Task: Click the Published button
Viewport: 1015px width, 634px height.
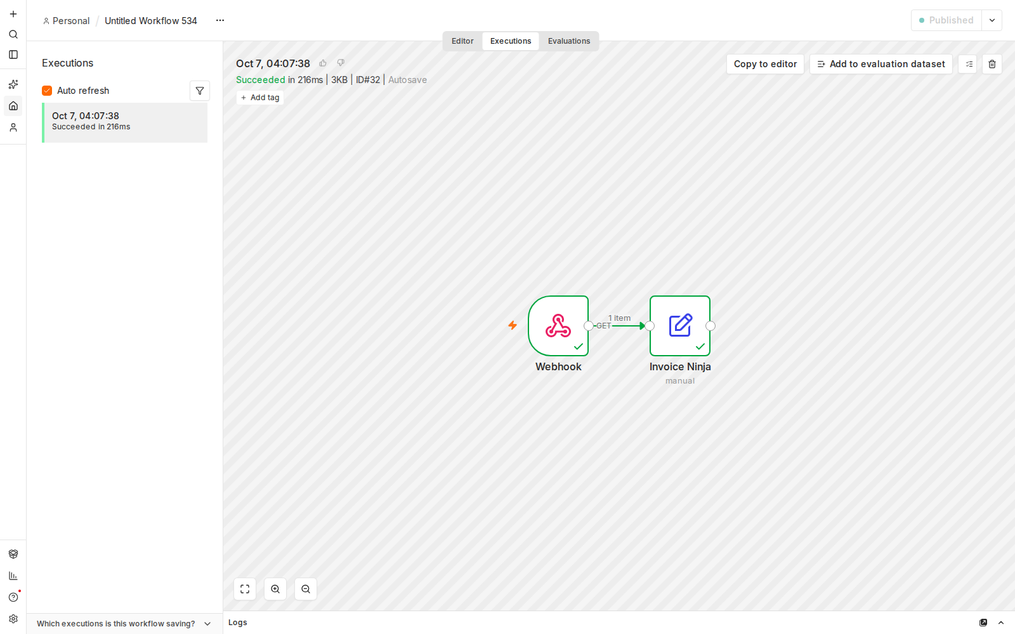Action: (x=946, y=20)
